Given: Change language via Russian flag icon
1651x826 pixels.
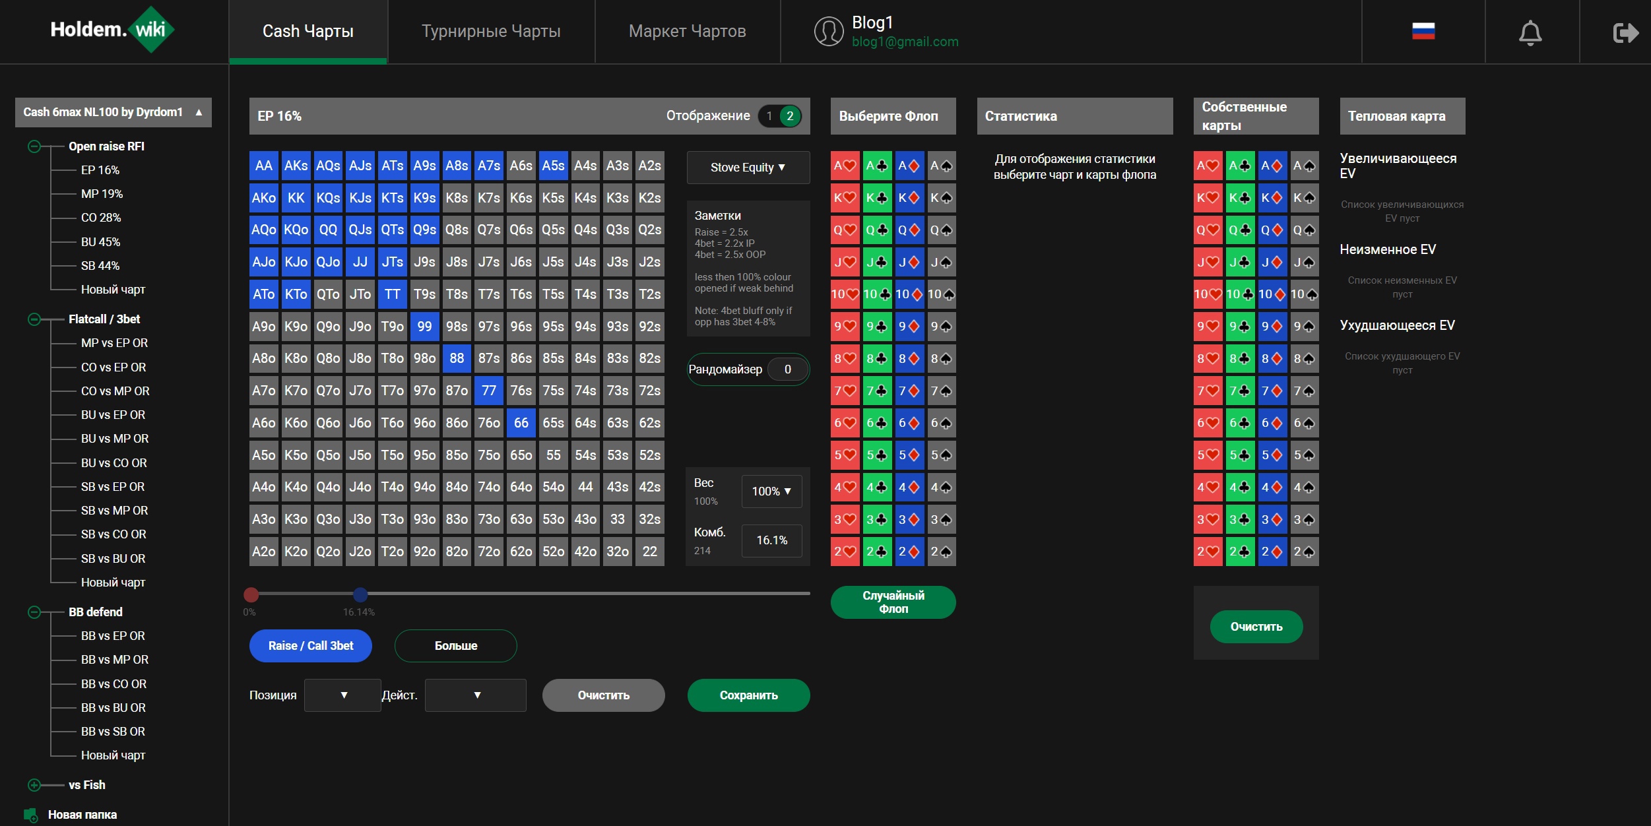Looking at the screenshot, I should tap(1423, 31).
